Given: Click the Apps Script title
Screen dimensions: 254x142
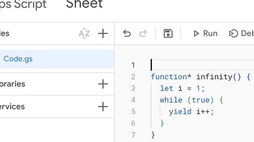Looking at the screenshot, I should point(23,4).
